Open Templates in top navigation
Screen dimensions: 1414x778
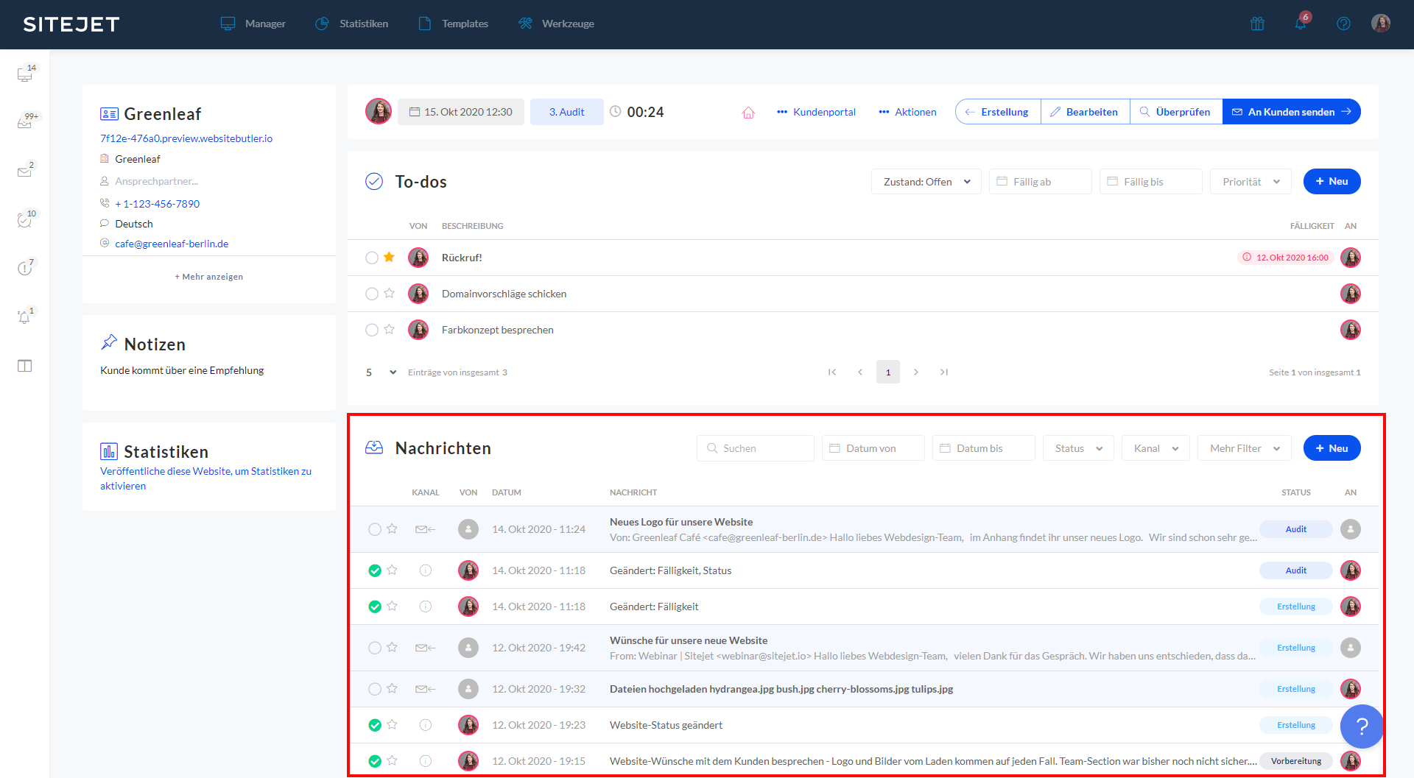[x=453, y=24]
